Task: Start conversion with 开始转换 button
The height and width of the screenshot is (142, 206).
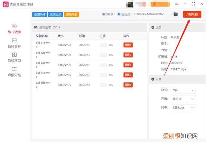Action: pos(192,14)
